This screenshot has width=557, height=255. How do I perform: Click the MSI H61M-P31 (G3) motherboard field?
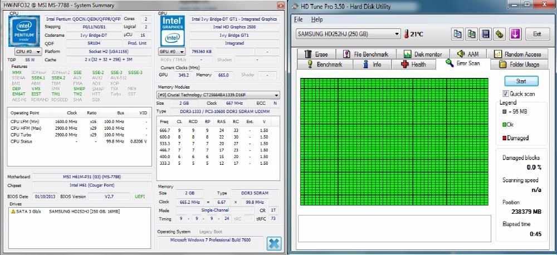coord(92,177)
